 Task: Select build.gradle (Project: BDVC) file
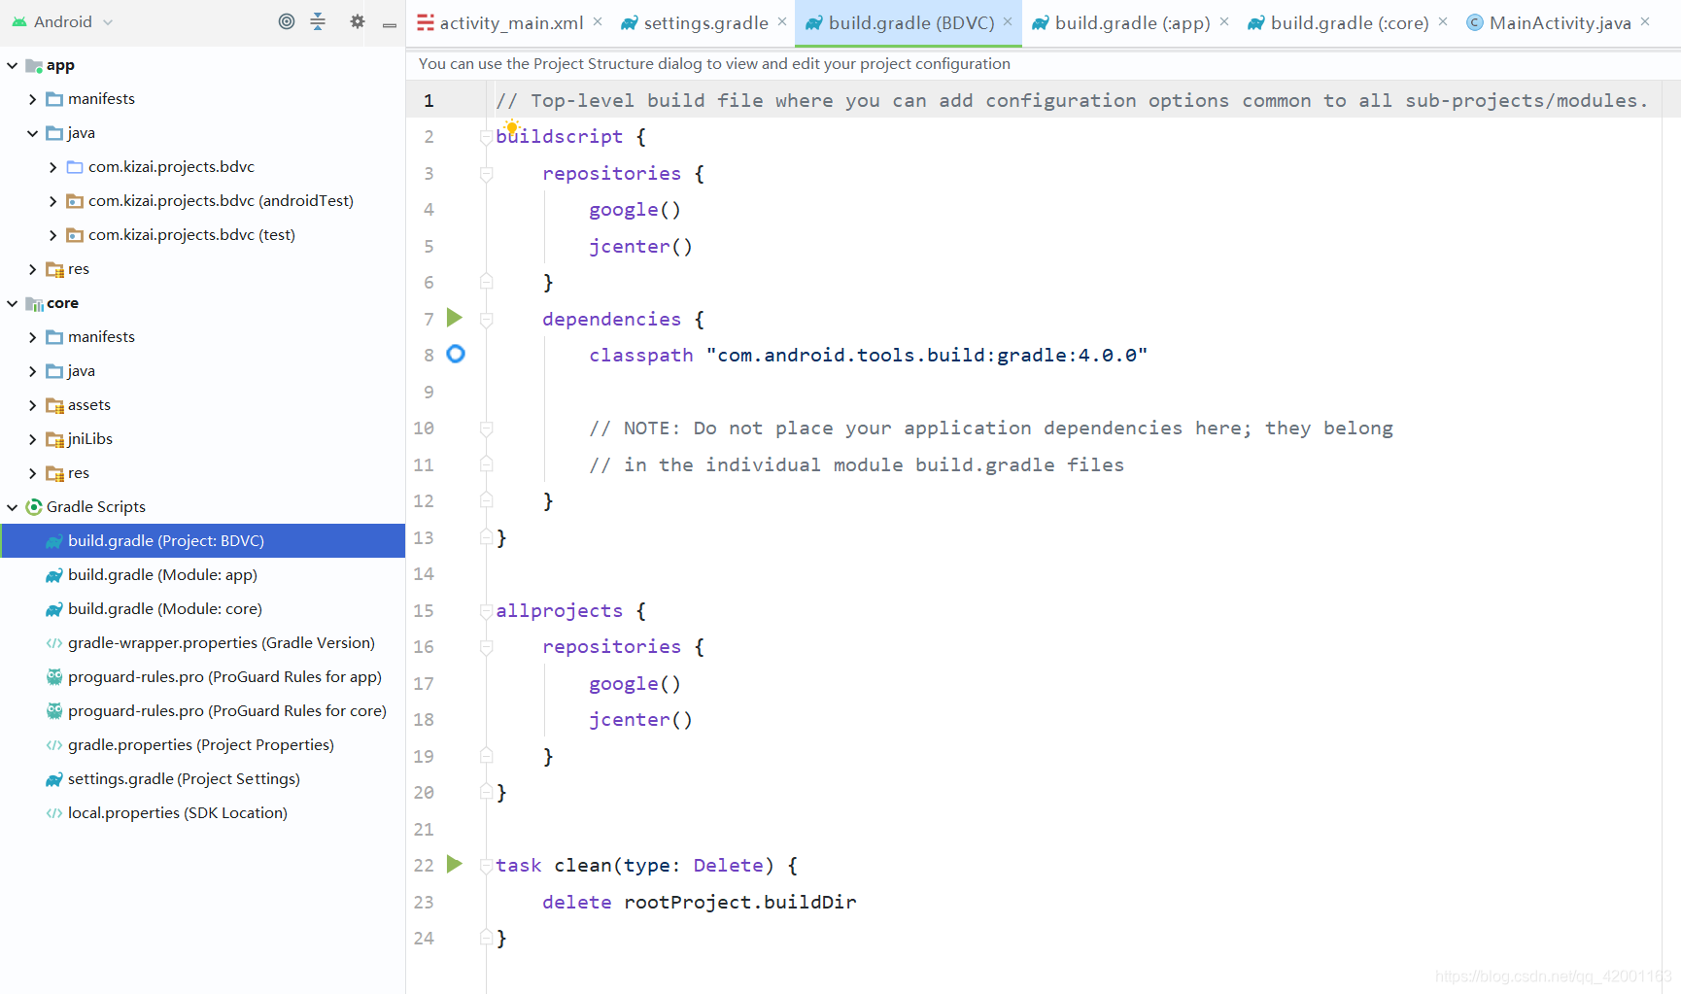[202, 540]
